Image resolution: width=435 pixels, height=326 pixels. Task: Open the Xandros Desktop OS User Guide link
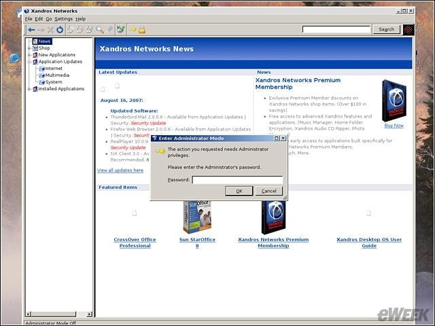coord(369,242)
